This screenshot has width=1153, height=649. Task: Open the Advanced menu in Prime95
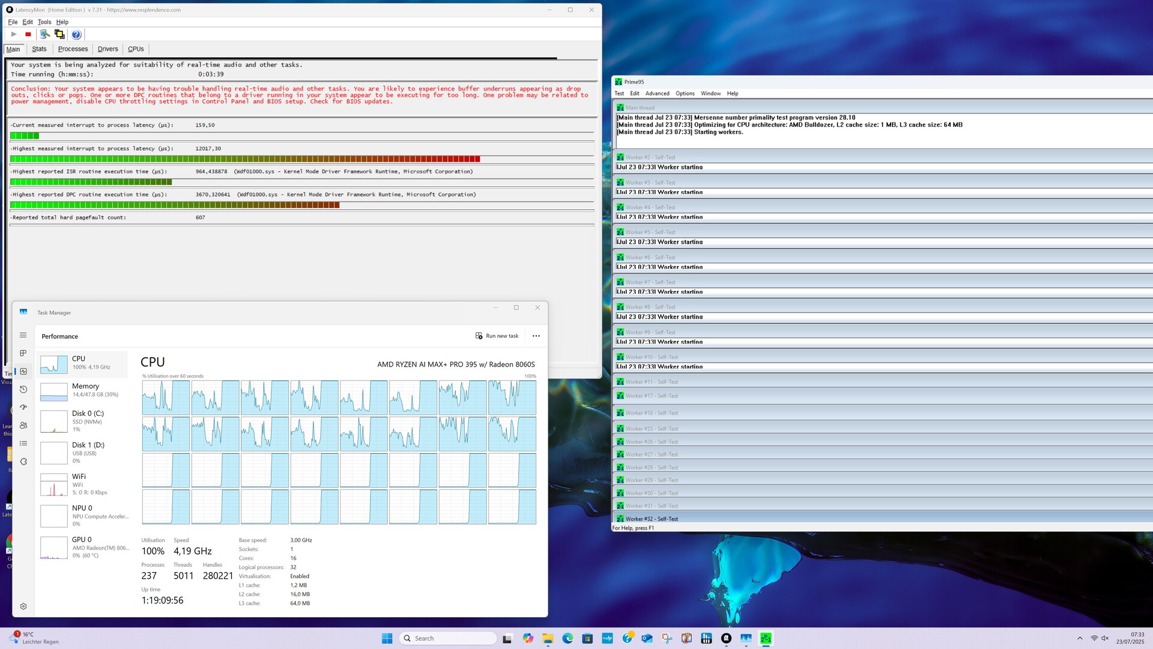click(x=657, y=94)
